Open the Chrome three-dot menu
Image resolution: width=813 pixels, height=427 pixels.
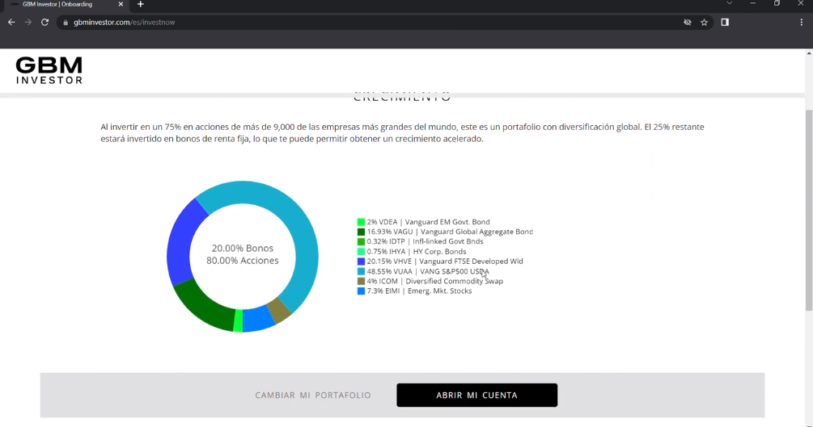(x=802, y=23)
